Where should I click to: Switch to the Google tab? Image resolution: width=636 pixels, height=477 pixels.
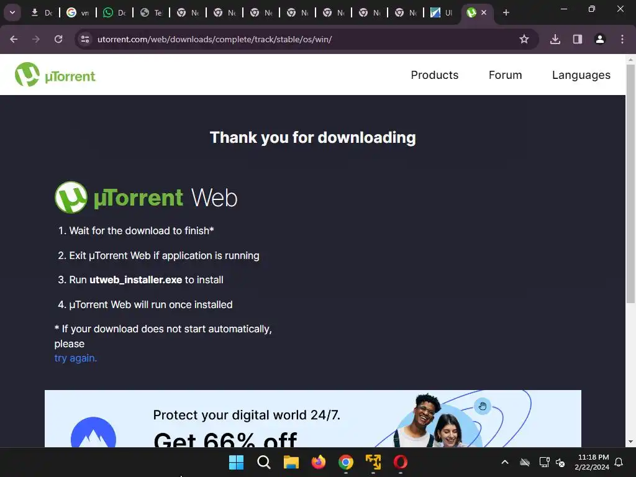[78, 13]
